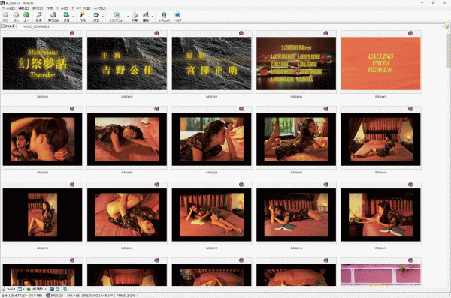Click the view mode icon in bottom bar

[x=20, y=290]
